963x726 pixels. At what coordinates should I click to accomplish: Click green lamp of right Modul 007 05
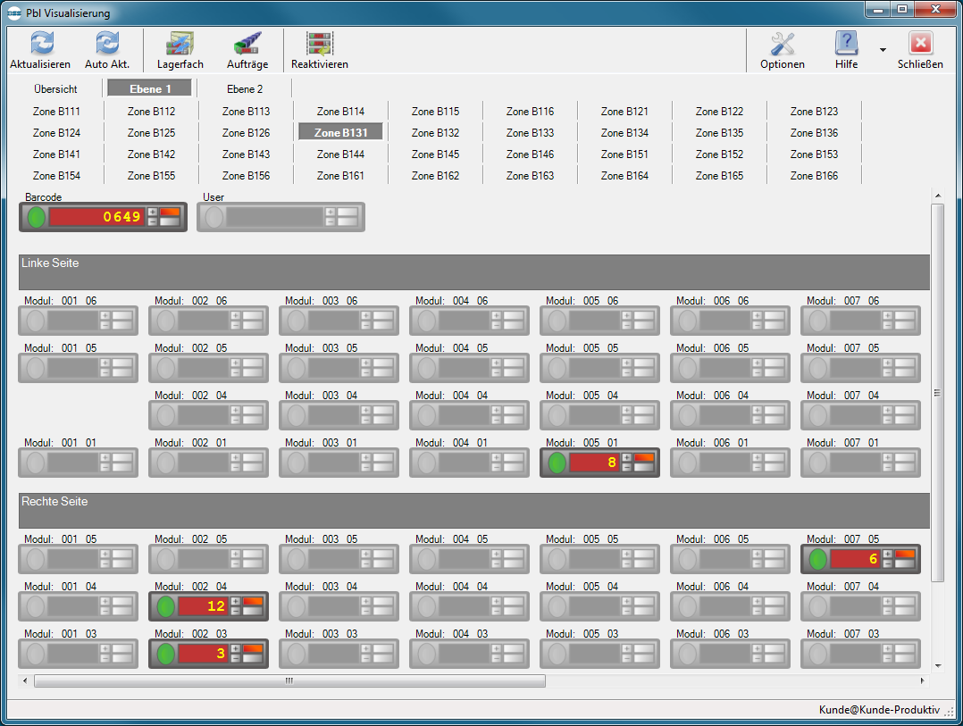coord(817,559)
